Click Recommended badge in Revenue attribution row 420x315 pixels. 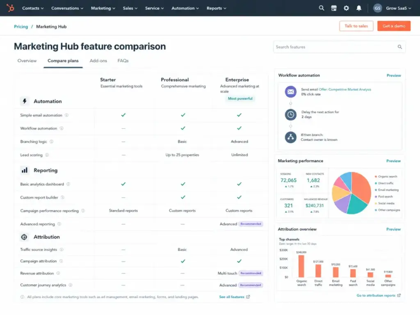pyautogui.click(x=251, y=273)
